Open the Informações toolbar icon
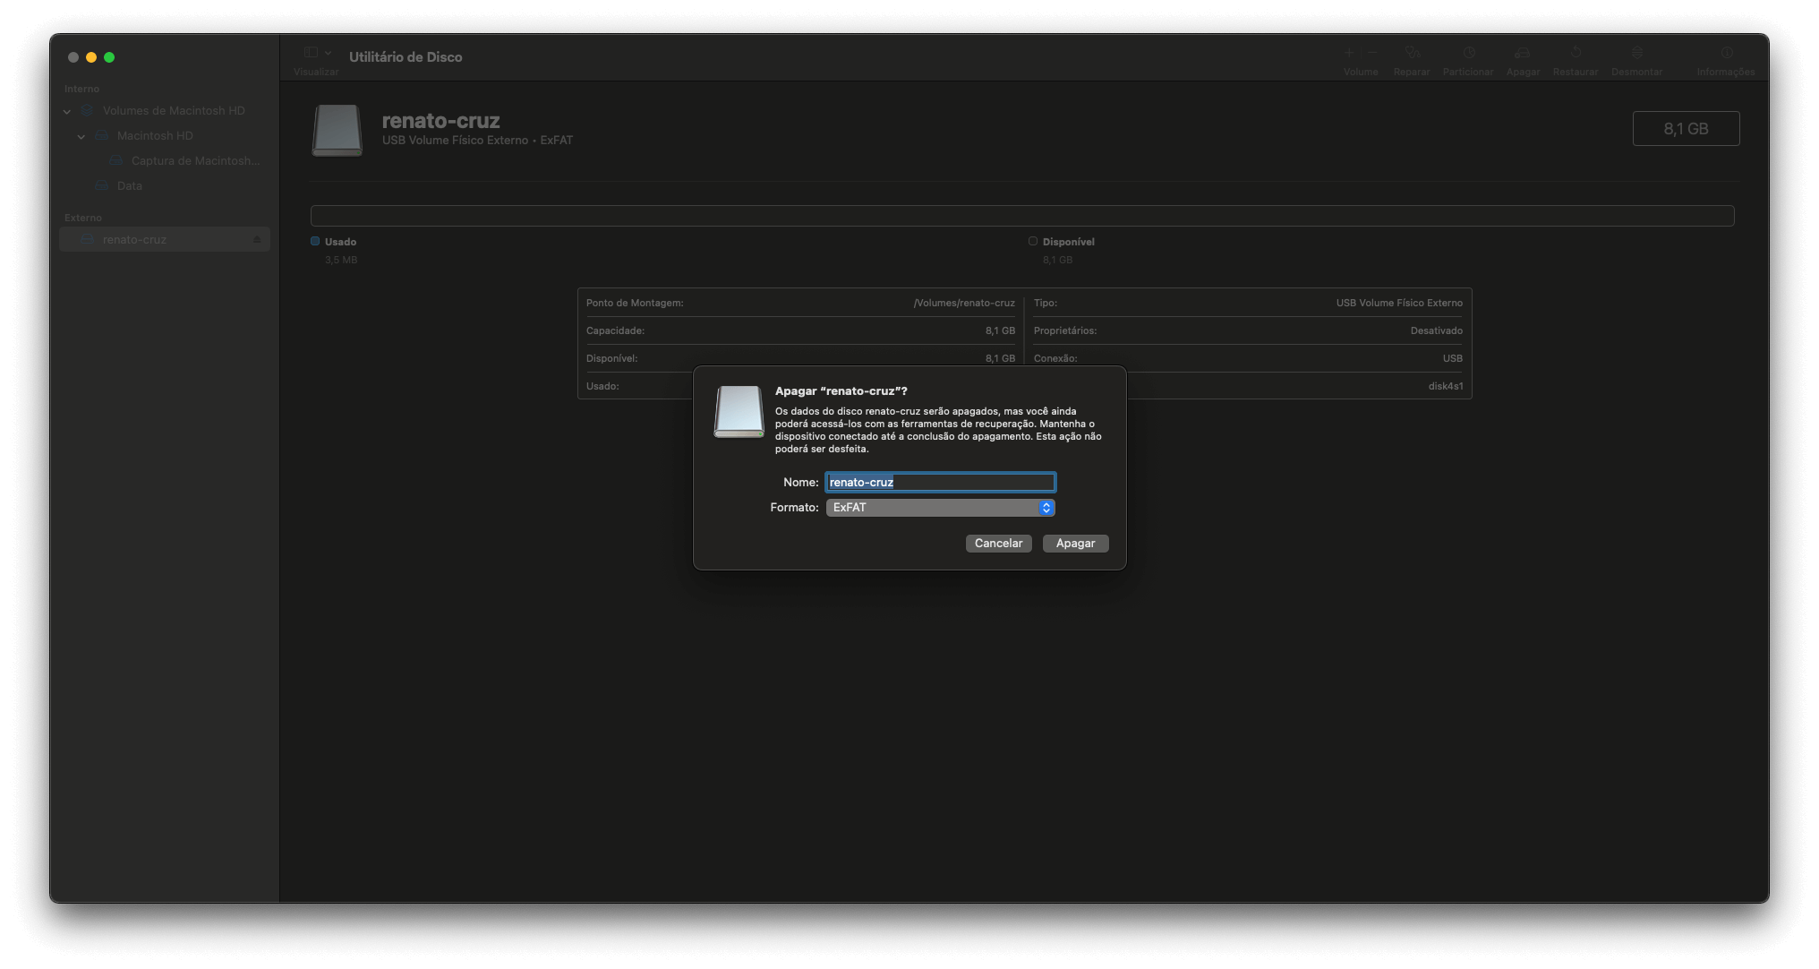 point(1727,53)
